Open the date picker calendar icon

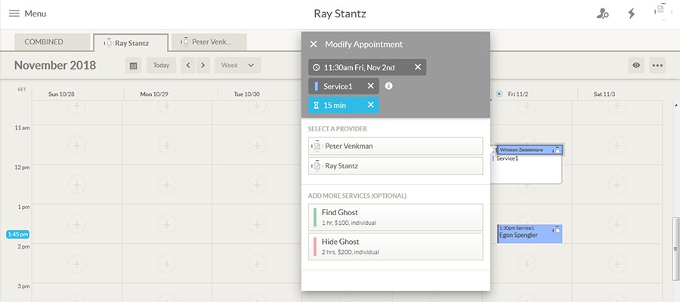pos(134,66)
